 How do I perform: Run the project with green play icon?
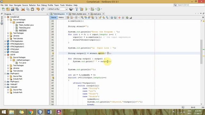pyautogui.click(x=86, y=9)
